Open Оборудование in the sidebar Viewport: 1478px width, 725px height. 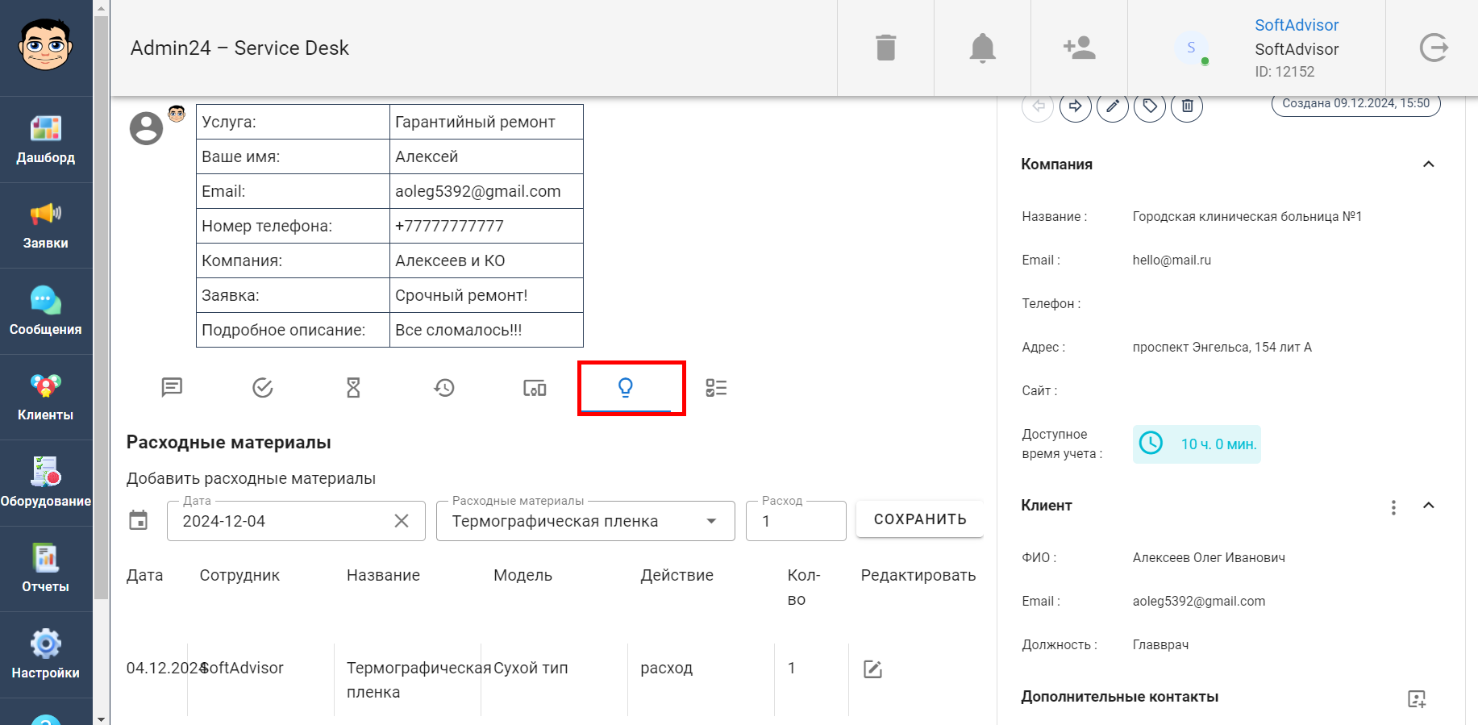[x=46, y=483]
